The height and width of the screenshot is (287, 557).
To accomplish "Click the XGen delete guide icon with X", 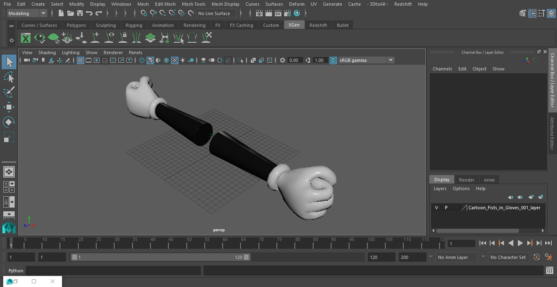I will point(206,38).
